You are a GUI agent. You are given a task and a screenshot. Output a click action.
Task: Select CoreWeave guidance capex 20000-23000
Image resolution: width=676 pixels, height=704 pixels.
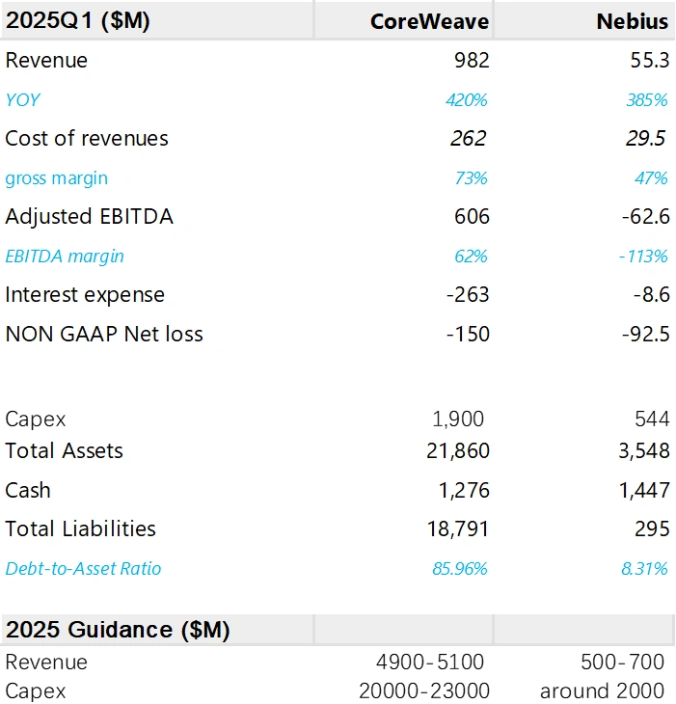(424, 690)
